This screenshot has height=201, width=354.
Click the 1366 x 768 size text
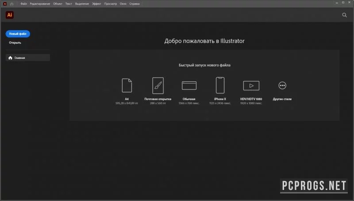point(189,103)
